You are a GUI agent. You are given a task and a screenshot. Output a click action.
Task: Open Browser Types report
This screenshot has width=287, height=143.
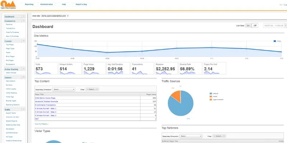[11, 101]
